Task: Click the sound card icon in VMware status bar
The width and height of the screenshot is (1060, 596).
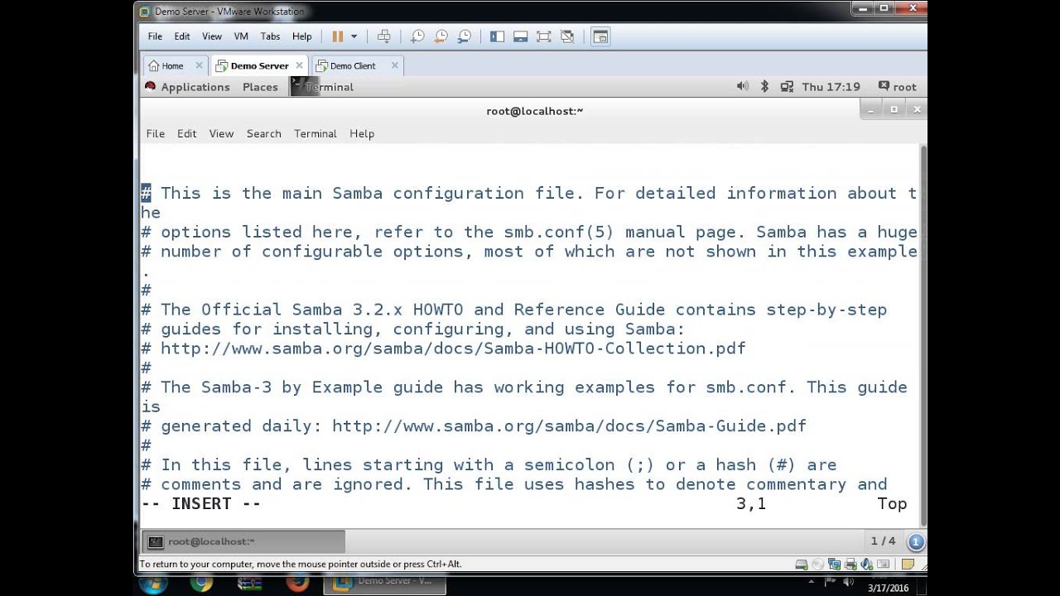Action: pos(866,565)
